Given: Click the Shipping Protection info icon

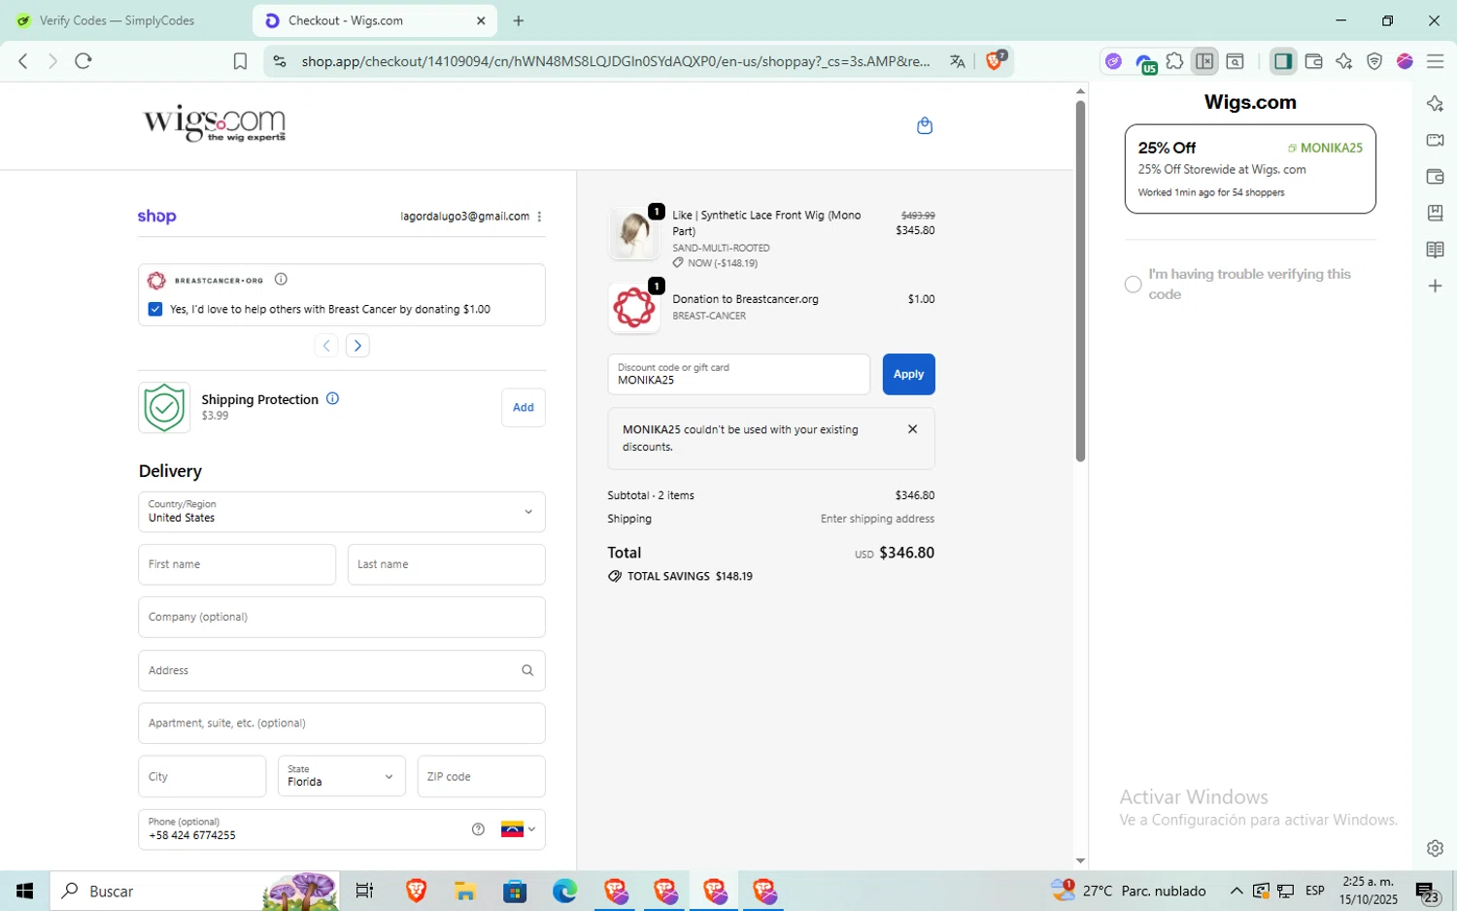Looking at the screenshot, I should coord(332,398).
